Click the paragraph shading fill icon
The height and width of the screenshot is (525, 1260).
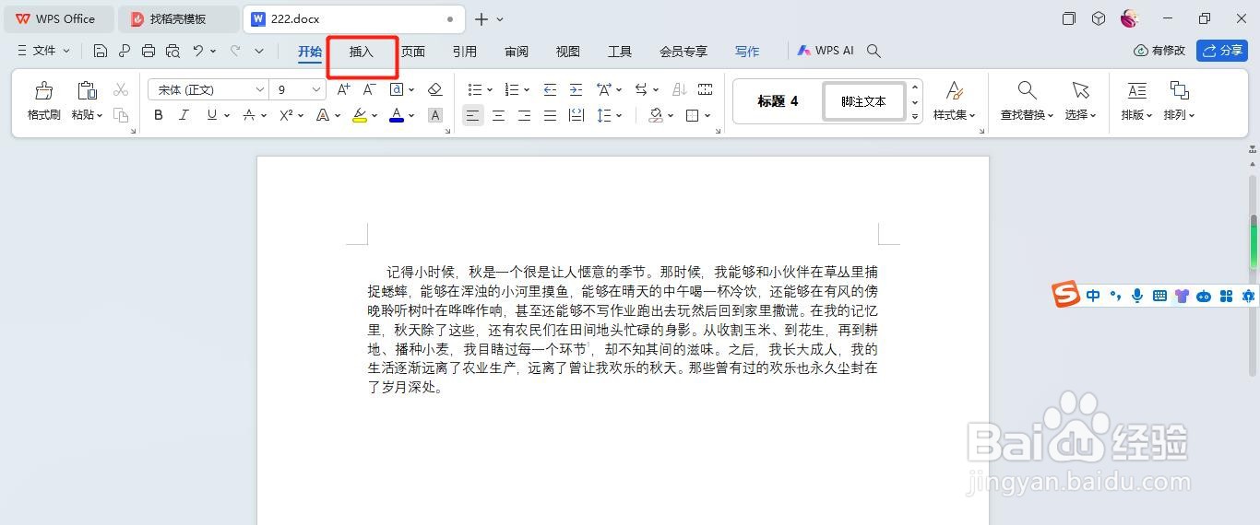point(656,115)
